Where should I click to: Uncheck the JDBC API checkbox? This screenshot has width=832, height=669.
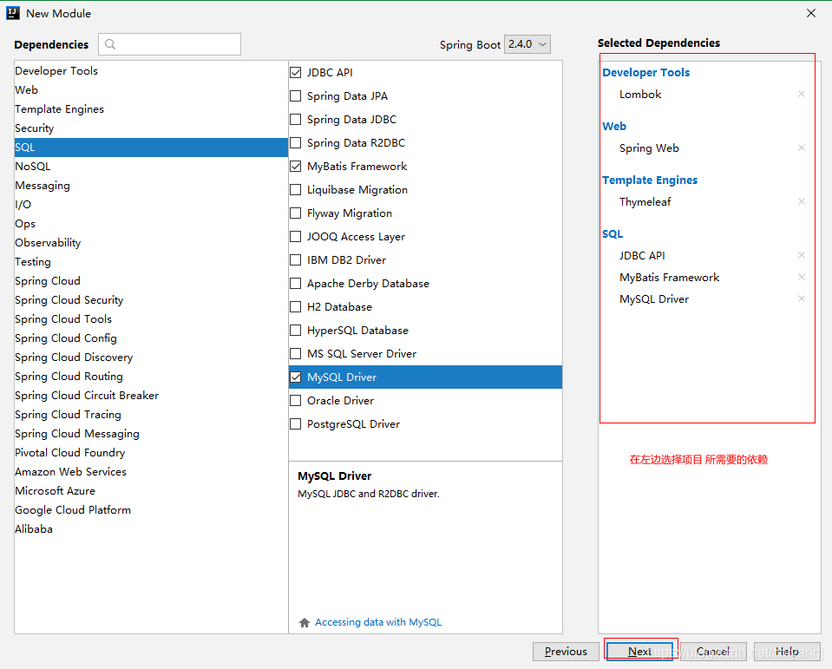296,73
